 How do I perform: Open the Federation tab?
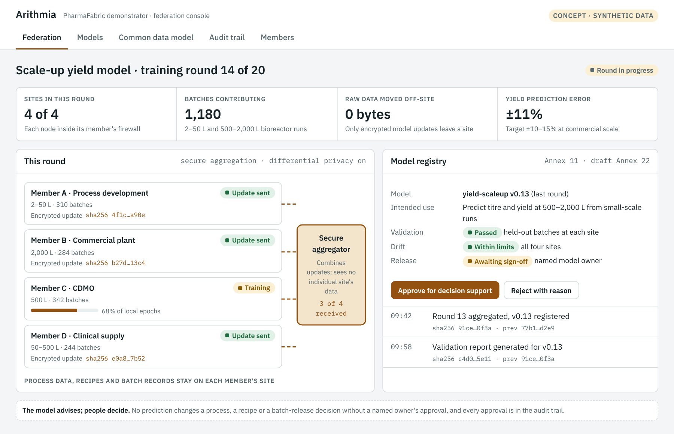pos(42,37)
